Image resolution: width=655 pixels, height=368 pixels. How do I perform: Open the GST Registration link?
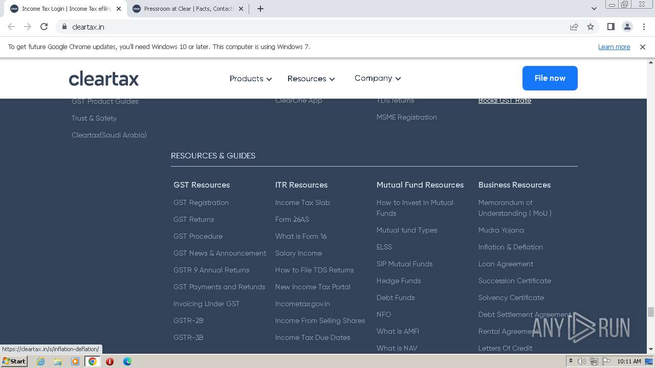pyautogui.click(x=201, y=202)
